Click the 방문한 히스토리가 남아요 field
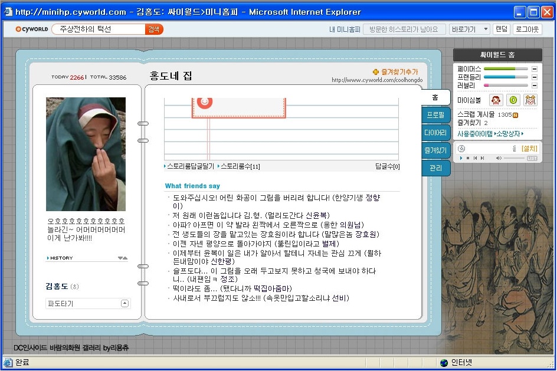This screenshot has height=371, width=557. (x=404, y=29)
